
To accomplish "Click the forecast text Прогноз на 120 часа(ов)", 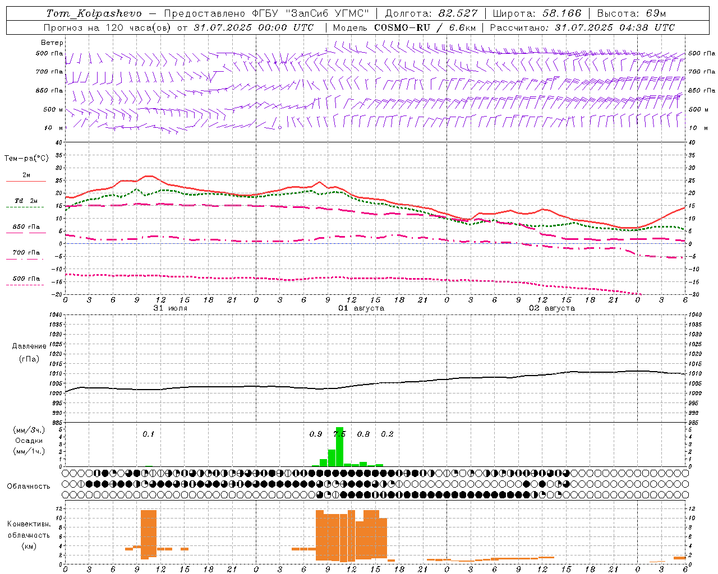I will 108,27.
